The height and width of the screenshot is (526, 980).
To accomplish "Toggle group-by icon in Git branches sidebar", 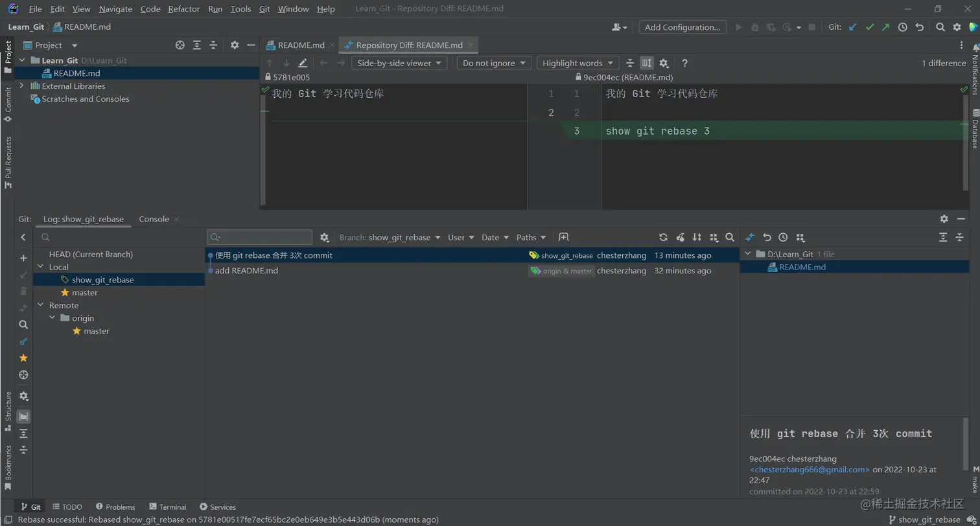I will pos(23,417).
